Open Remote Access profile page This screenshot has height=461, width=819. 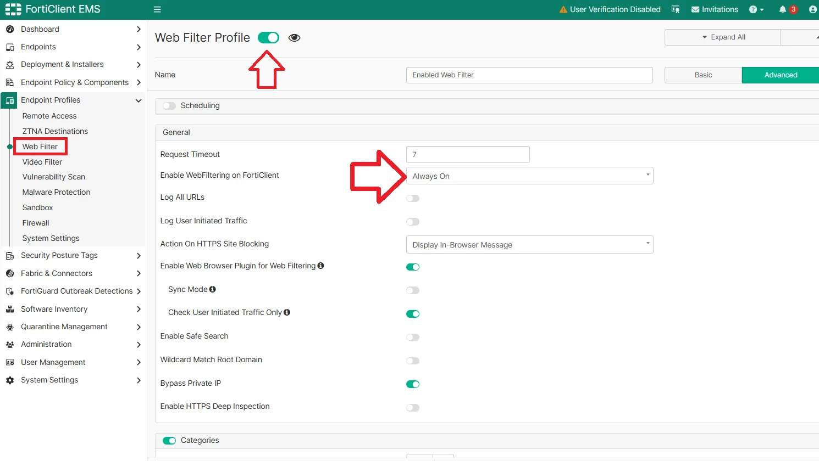[49, 116]
